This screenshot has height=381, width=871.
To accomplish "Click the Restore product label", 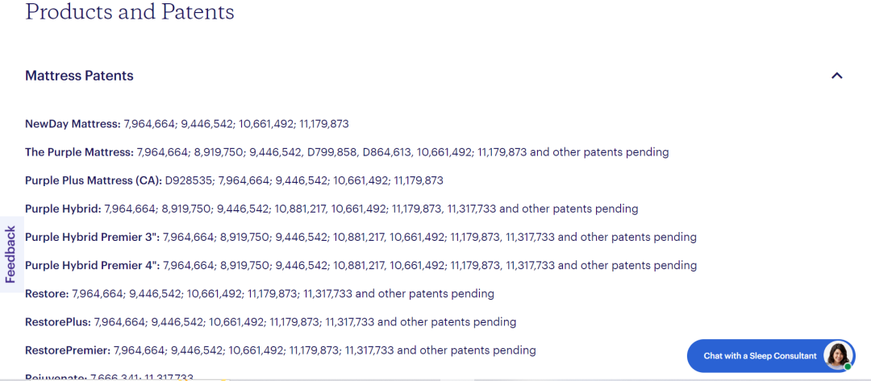I will (x=47, y=293).
